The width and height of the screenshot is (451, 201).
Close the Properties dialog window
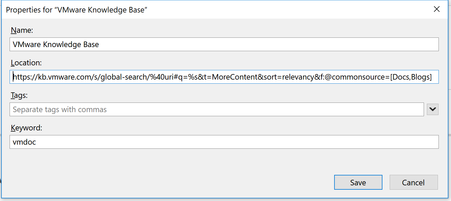click(437, 9)
